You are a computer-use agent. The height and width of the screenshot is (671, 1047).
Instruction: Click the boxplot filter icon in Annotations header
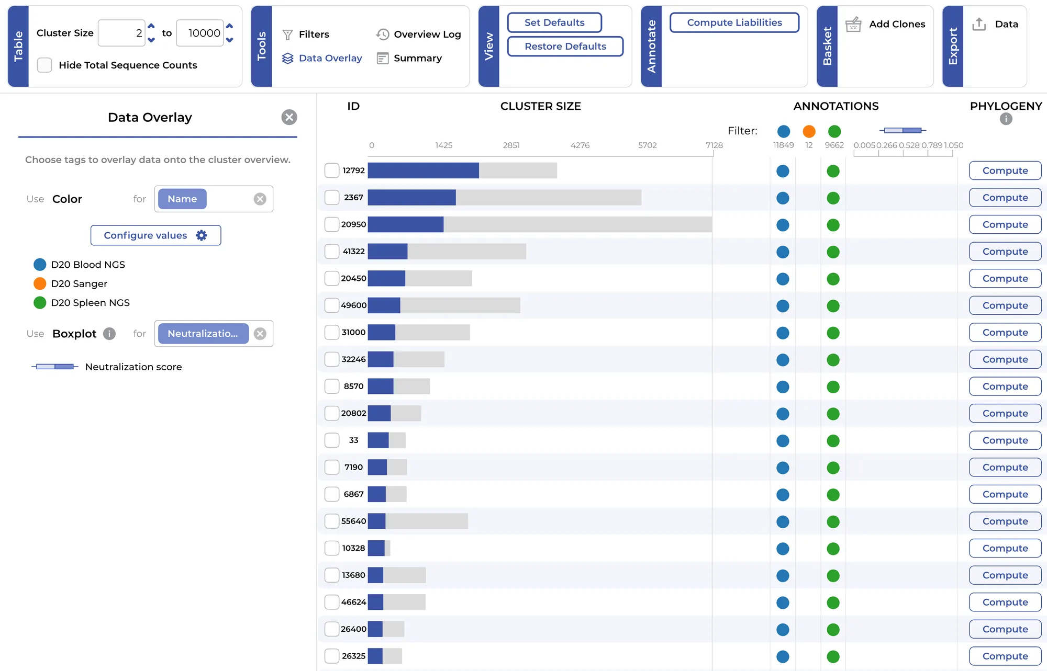(903, 130)
